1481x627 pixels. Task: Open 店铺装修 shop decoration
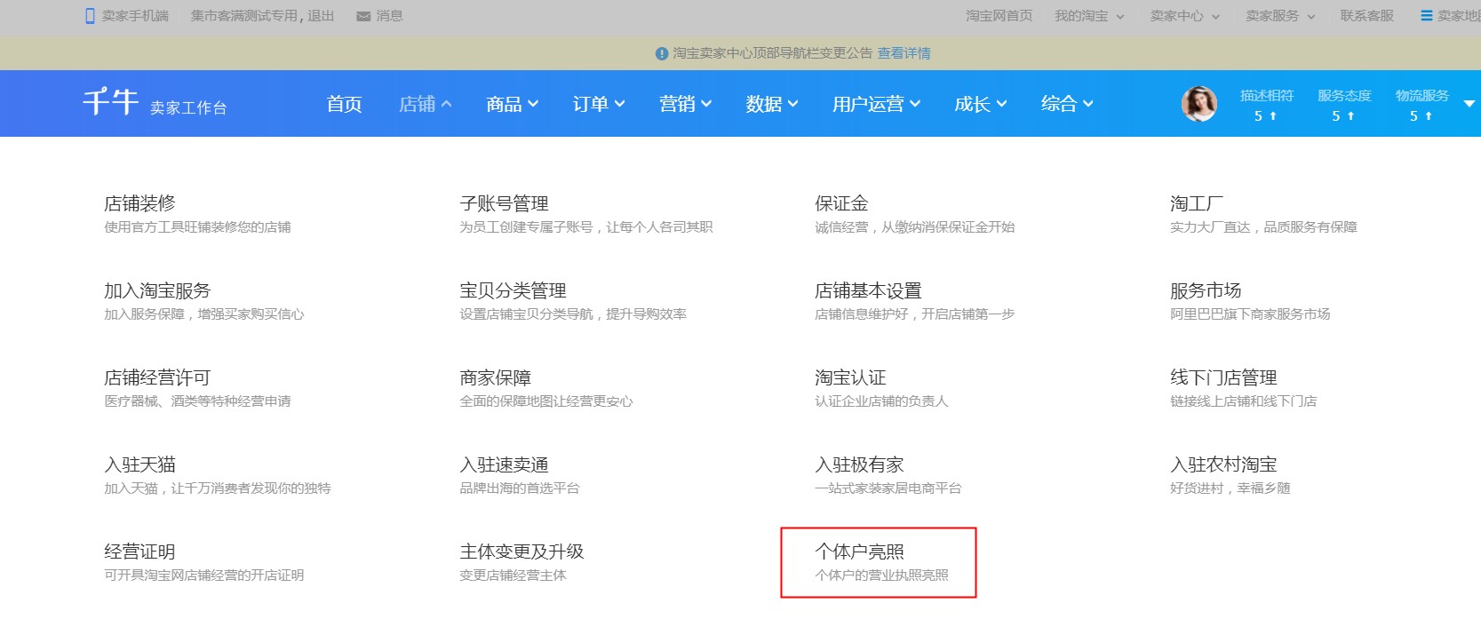[x=139, y=203]
